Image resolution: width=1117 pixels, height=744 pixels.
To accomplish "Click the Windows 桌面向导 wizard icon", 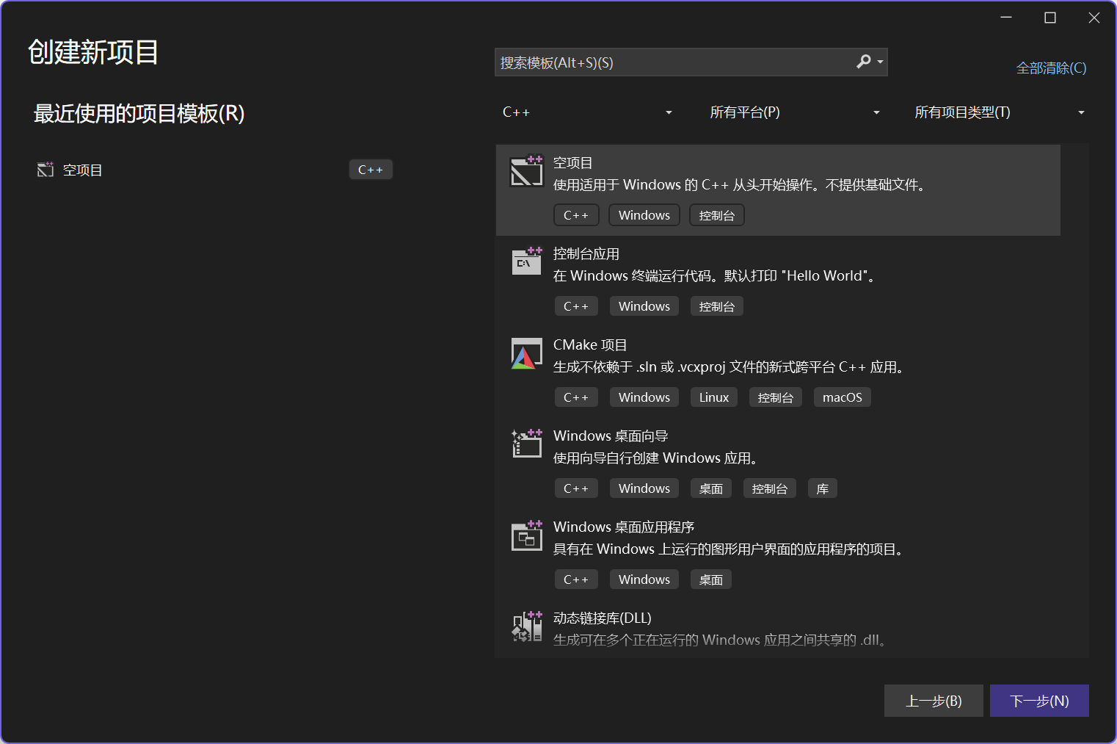I will tap(526, 444).
